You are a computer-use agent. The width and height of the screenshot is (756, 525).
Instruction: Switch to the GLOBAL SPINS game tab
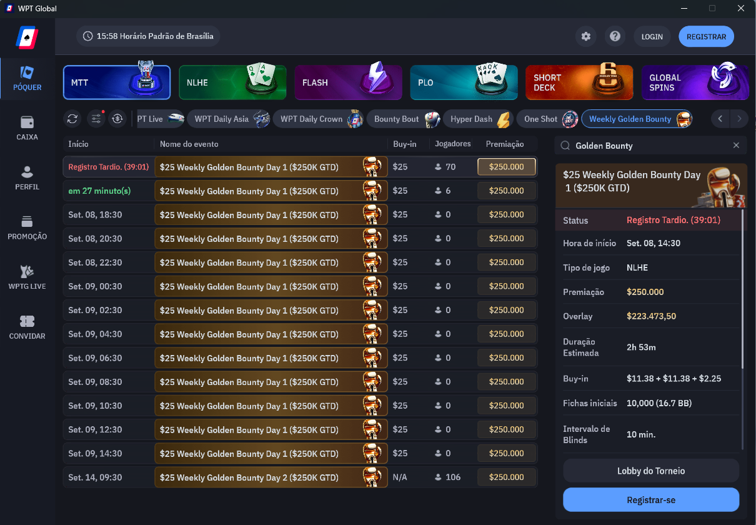tap(695, 82)
